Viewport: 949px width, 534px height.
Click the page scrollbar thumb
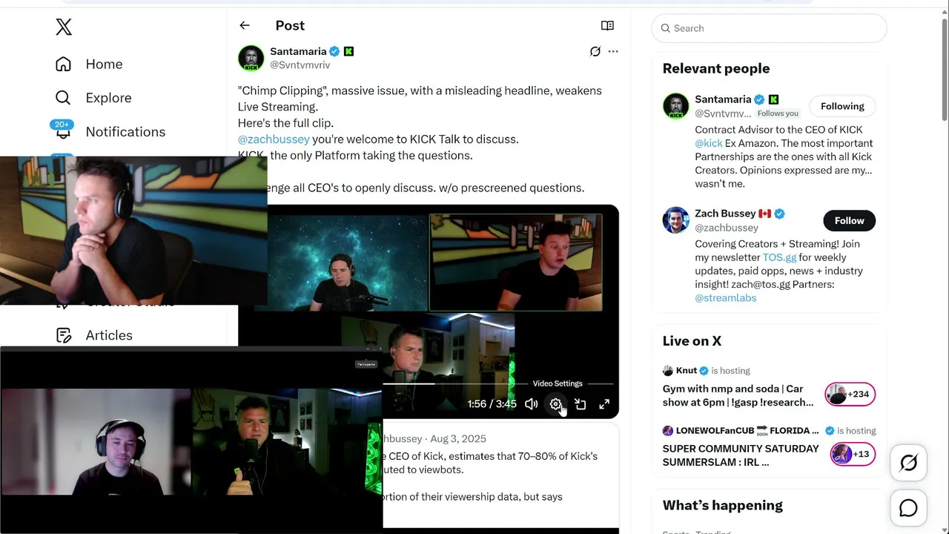point(945,70)
